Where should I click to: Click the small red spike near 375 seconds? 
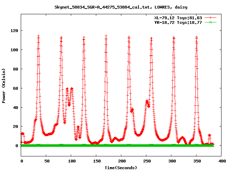[210, 135]
